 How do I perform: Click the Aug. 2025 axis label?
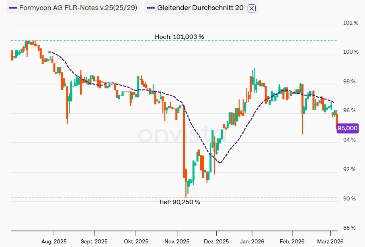tap(54, 241)
